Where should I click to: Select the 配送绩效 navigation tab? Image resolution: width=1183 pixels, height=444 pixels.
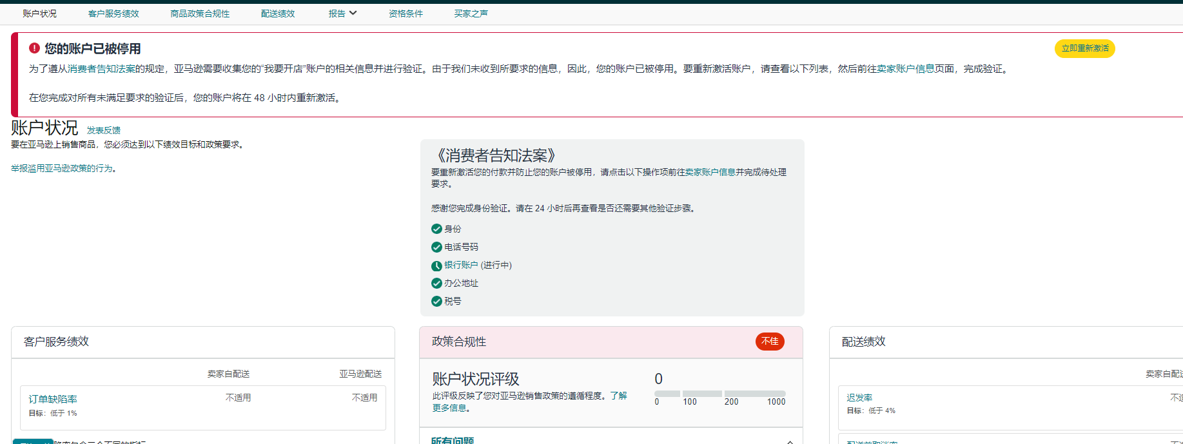click(x=278, y=14)
